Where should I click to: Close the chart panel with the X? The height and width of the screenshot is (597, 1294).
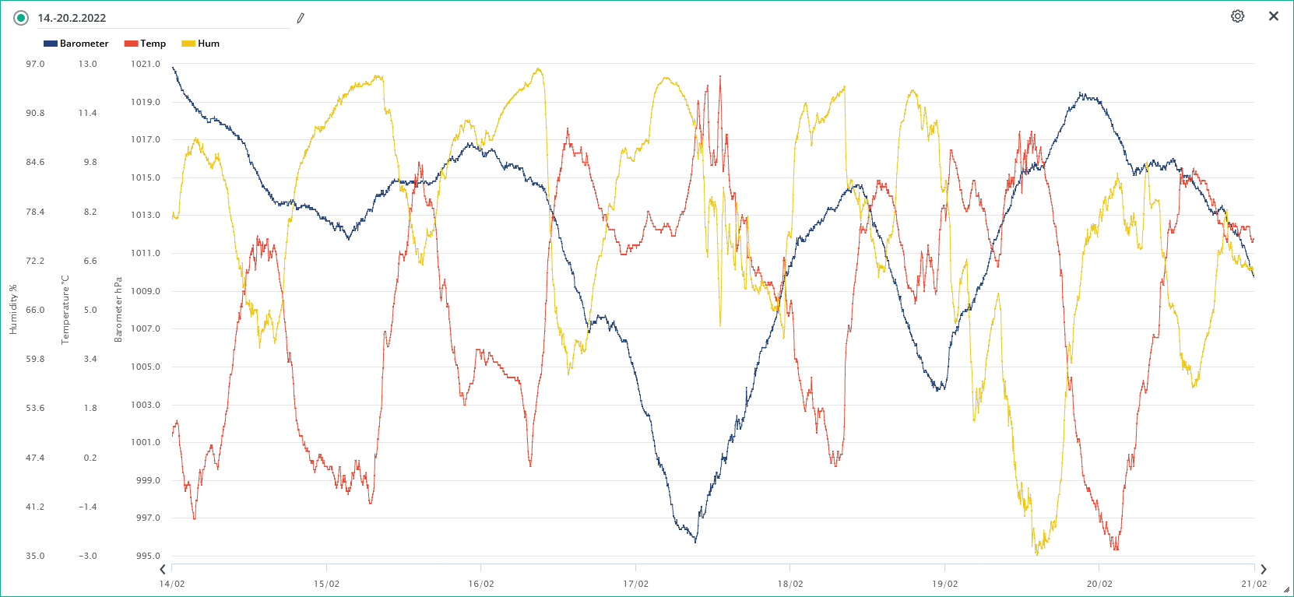click(1274, 16)
